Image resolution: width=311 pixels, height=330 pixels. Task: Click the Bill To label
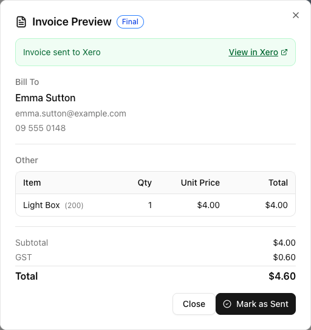coord(27,82)
